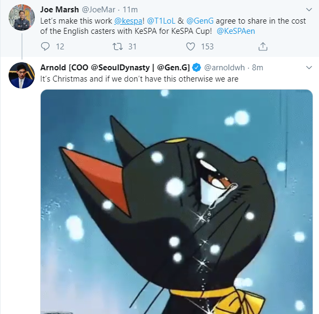Viewport: 319px width, 314px height.
Task: Like Joe Marsh's tweet with the heart icon
Action: [x=190, y=46]
